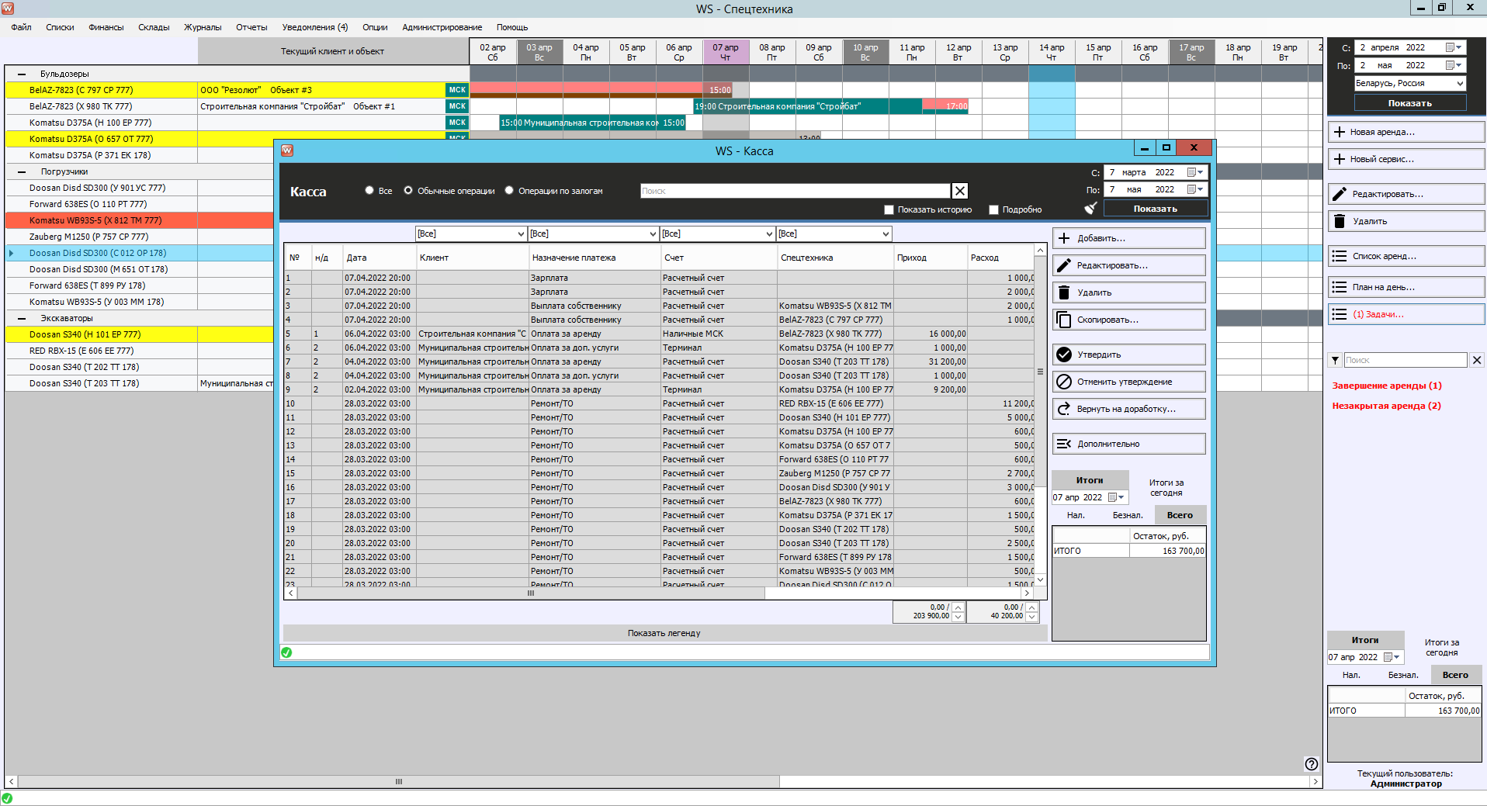Click the pencil icon for Редактировать in Касса
This screenshot has height=806, width=1487.
click(1064, 265)
